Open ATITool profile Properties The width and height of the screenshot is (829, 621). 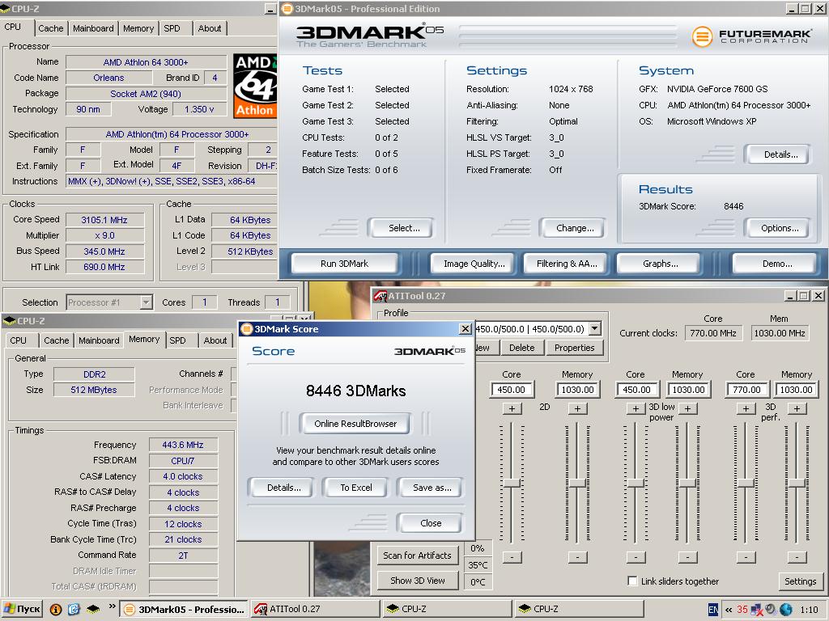tap(574, 348)
